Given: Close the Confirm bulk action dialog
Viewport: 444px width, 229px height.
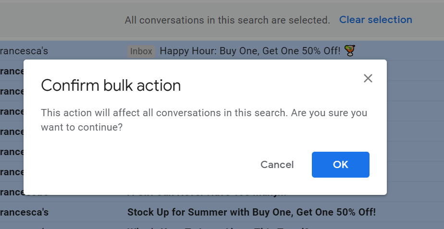Looking at the screenshot, I should 368,78.
